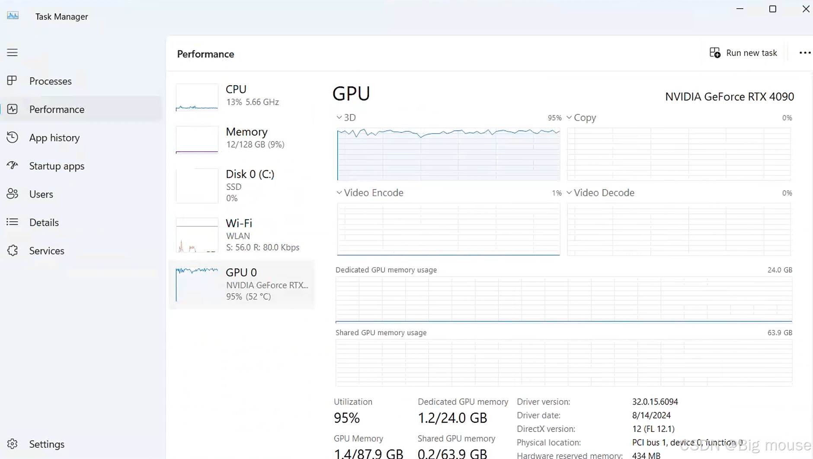Click the Details list icon
Viewport: 813px width, 459px height.
tap(12, 222)
